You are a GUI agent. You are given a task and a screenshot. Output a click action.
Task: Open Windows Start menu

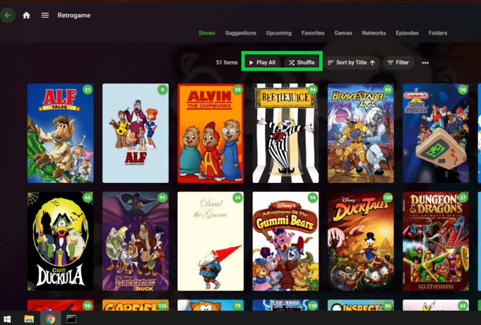click(x=7, y=319)
